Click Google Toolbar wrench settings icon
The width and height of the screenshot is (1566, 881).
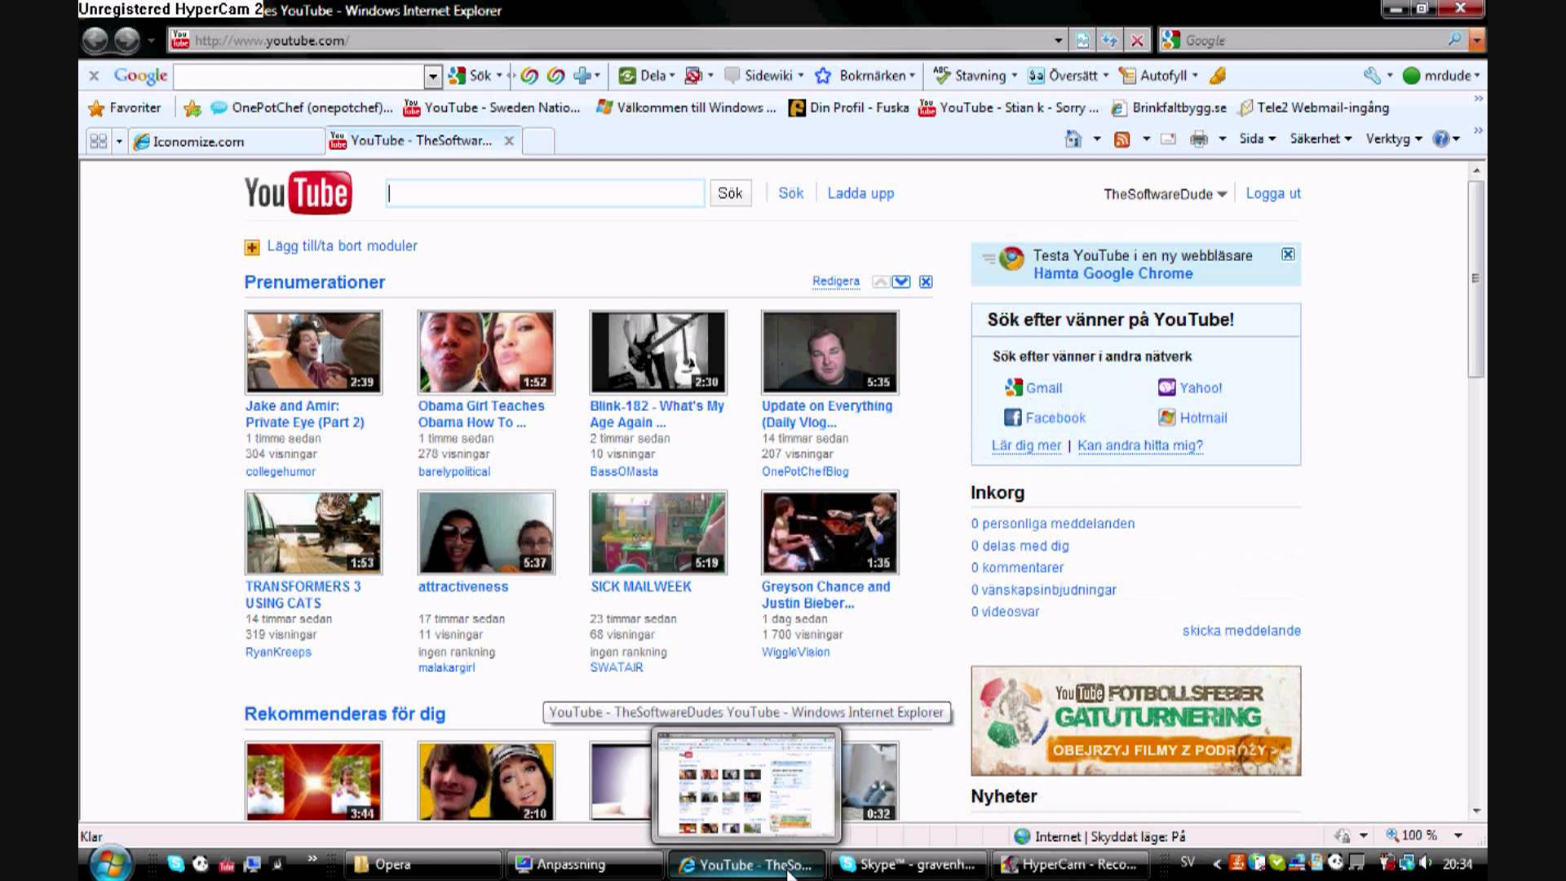[x=1372, y=76]
